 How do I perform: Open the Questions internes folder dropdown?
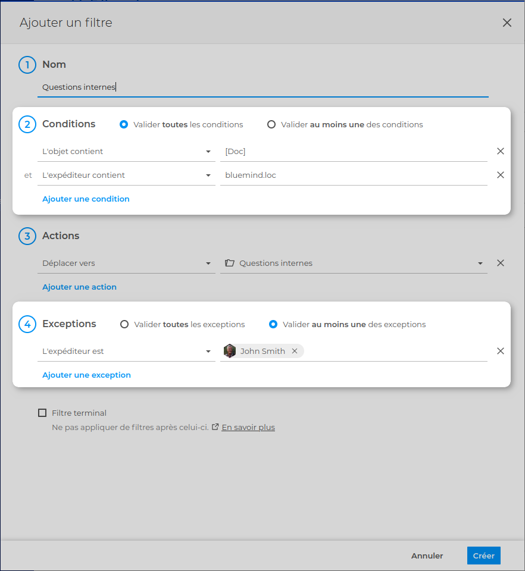tap(480, 263)
